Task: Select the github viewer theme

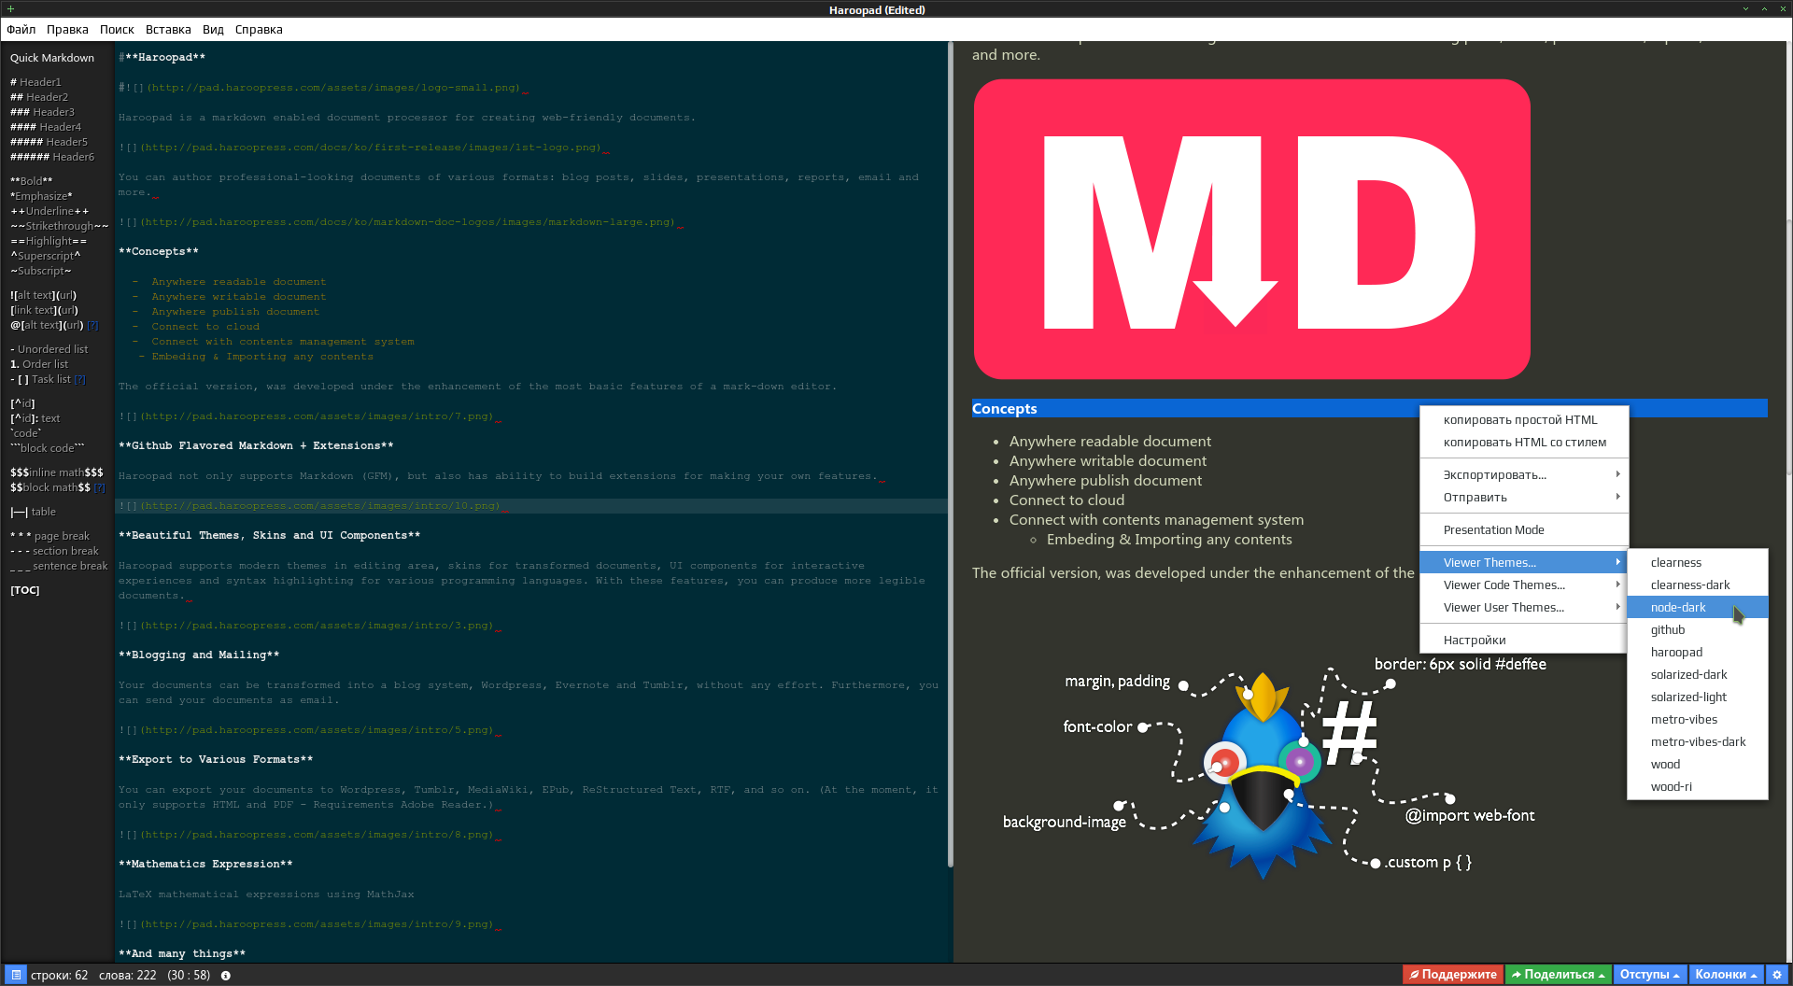Action: pos(1698,630)
